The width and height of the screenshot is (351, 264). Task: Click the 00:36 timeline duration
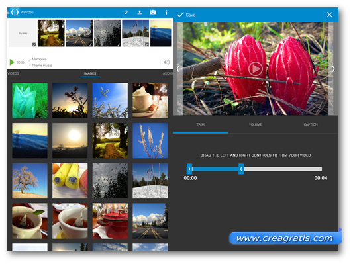(21, 62)
